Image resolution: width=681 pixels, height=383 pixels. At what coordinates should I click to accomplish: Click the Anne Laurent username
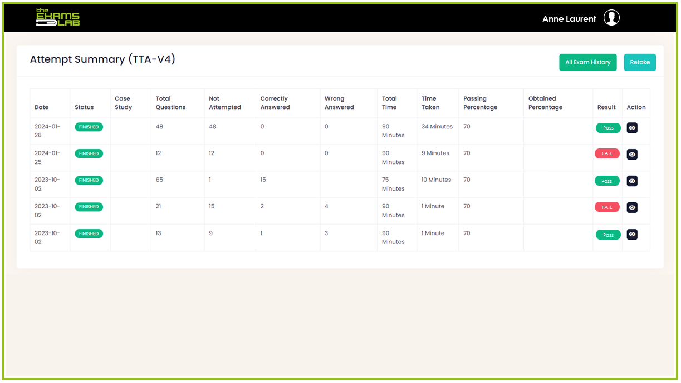tap(569, 19)
